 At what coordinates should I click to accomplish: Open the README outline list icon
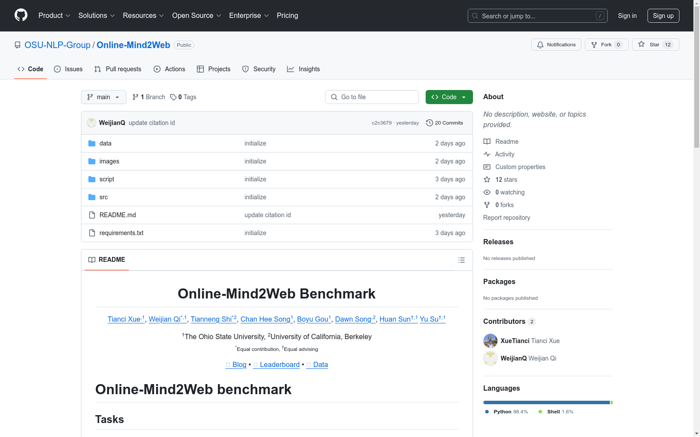click(x=461, y=260)
